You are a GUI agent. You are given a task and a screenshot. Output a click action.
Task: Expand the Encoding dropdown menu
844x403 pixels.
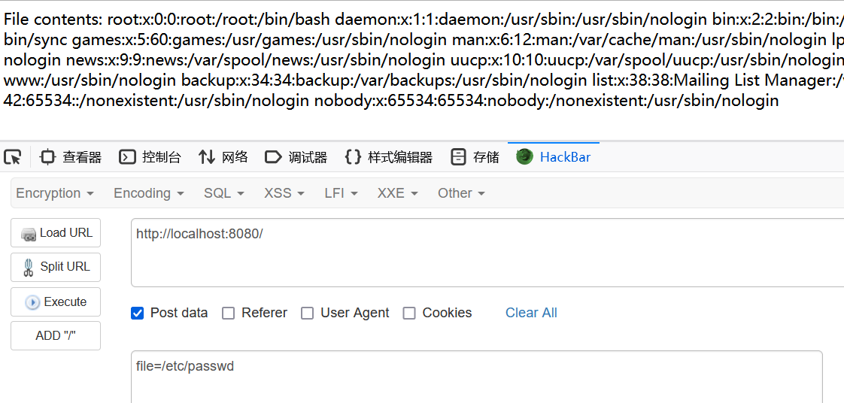tap(149, 193)
